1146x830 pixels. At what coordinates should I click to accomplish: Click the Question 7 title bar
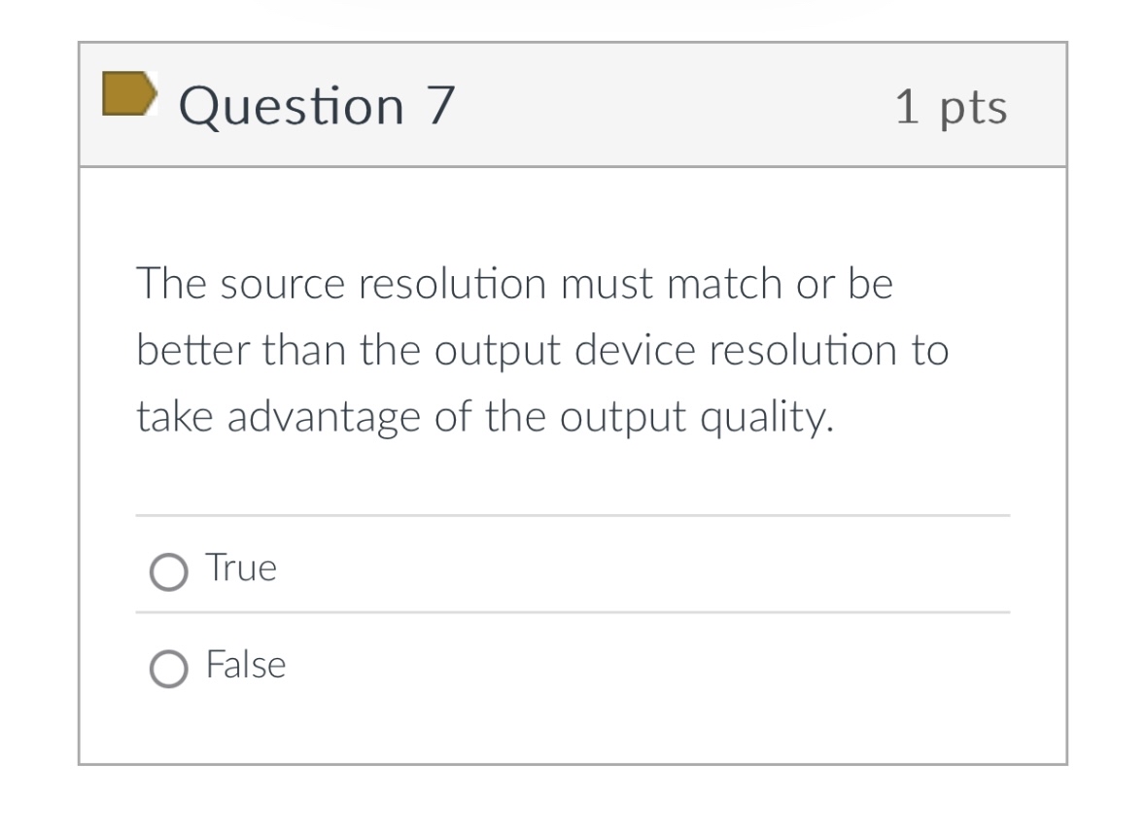pos(573,103)
